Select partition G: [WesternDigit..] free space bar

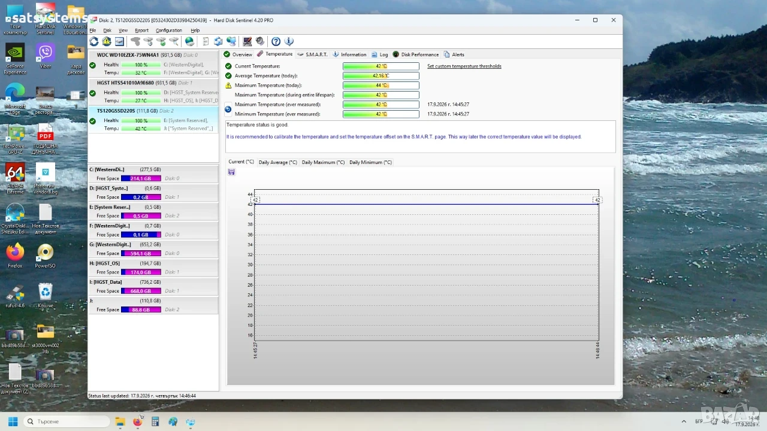[141, 253]
